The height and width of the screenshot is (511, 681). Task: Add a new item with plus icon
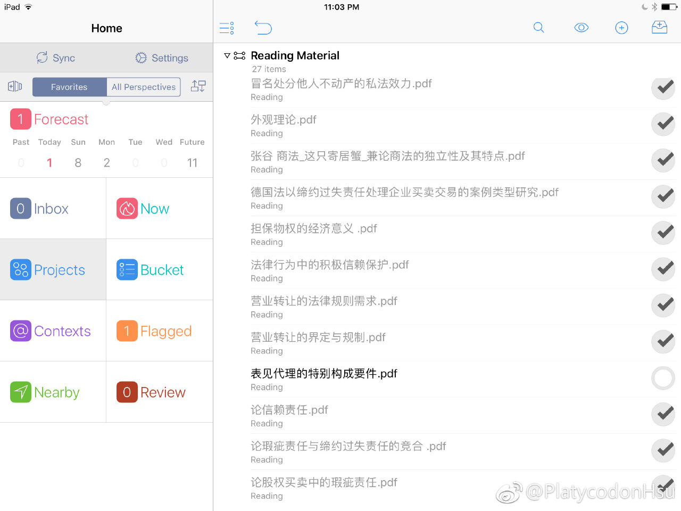point(621,28)
